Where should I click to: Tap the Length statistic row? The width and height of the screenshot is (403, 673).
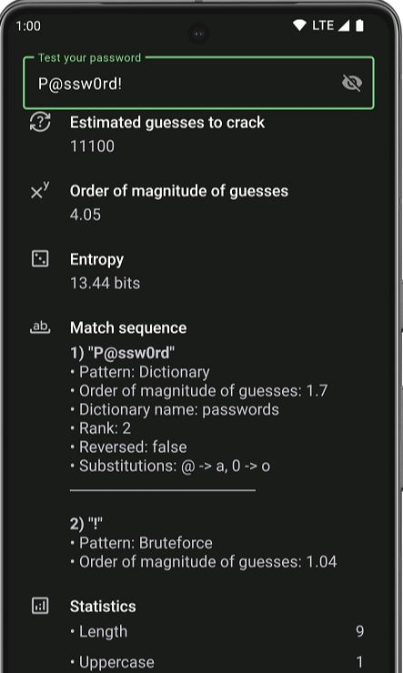pyautogui.click(x=217, y=631)
